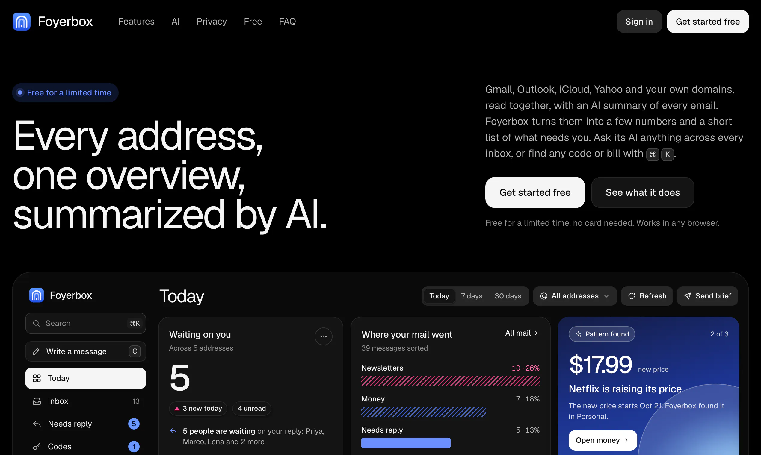Click the Free for a limited time badge
The height and width of the screenshot is (455, 761).
tap(65, 92)
